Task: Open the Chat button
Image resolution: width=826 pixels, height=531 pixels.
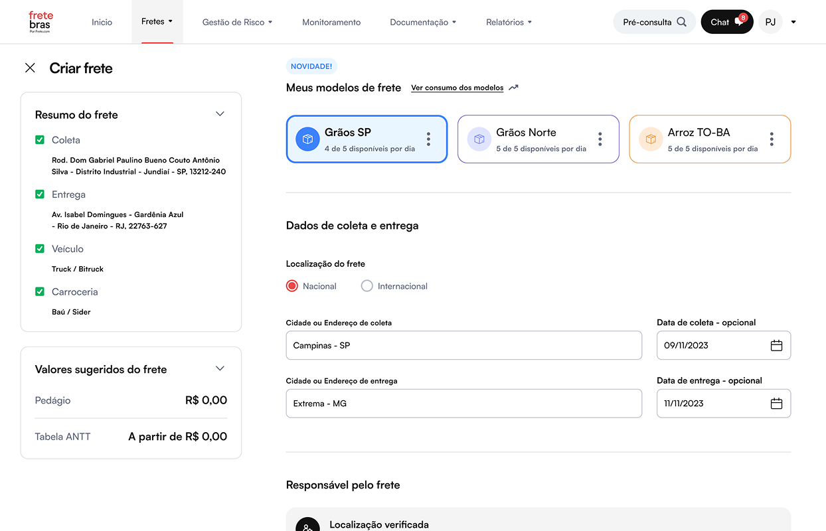Action: point(727,22)
